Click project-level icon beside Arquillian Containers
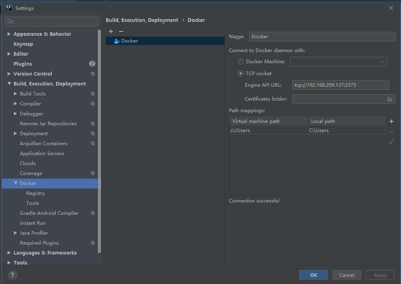Viewport: 401px width, 284px height. [x=93, y=144]
